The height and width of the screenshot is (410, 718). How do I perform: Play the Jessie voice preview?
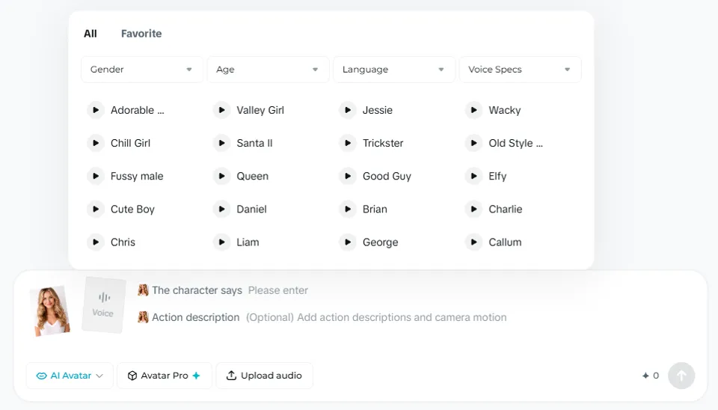click(x=348, y=110)
